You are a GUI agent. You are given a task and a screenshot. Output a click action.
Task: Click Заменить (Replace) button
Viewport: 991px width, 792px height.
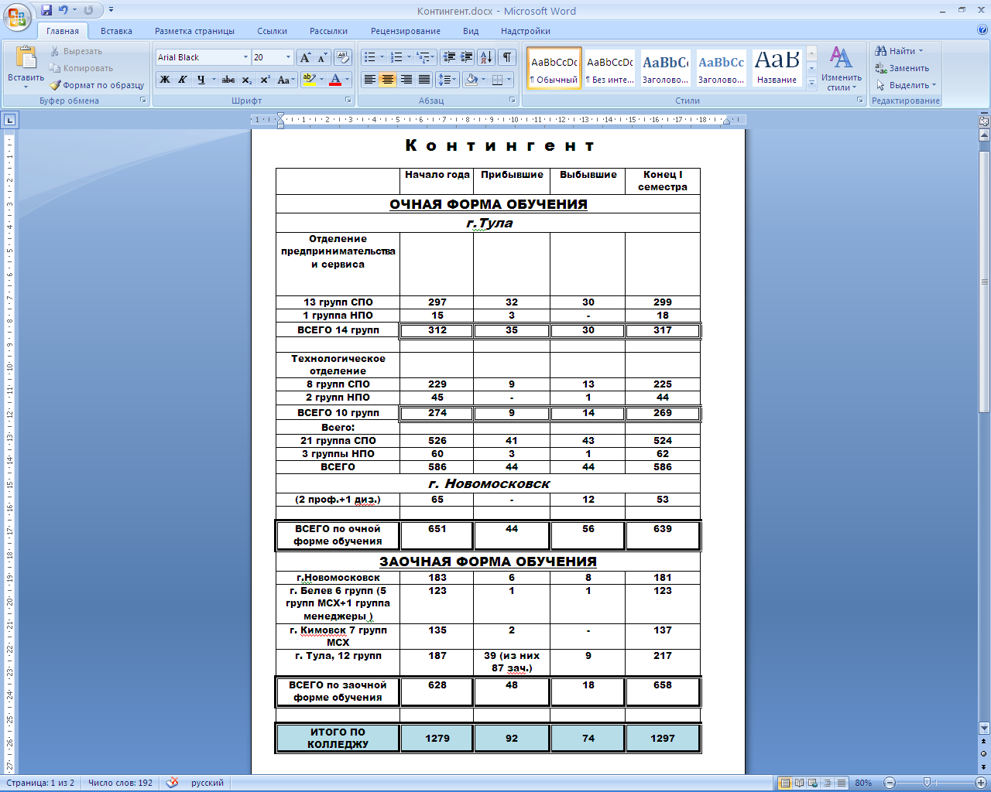click(x=902, y=68)
